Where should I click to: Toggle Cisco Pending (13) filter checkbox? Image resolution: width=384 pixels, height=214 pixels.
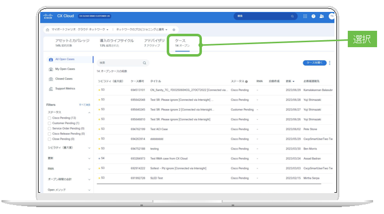coord(50,118)
